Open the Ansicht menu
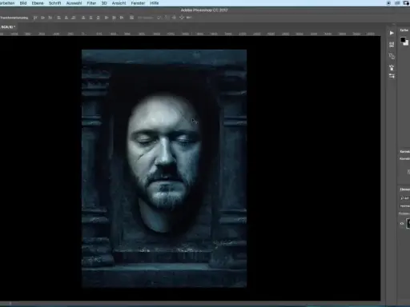 pos(119,3)
